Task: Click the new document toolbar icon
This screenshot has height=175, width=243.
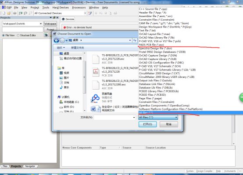Action: click(4, 13)
